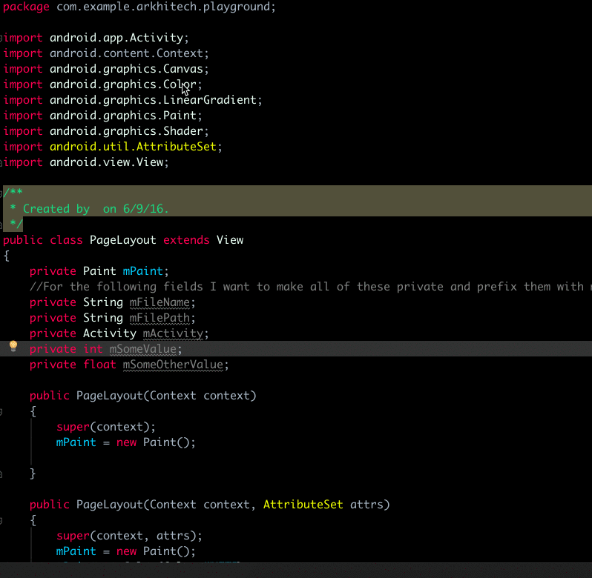Click the mActivity field
This screenshot has width=592, height=578.
pos(173,333)
